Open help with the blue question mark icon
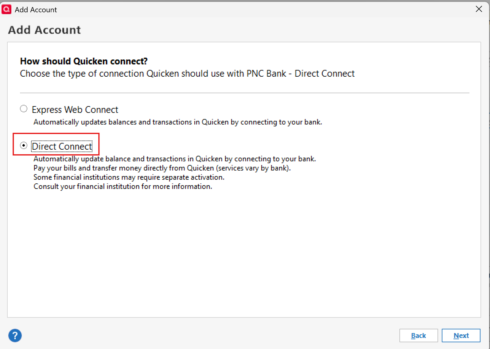The width and height of the screenshot is (490, 349). click(15, 335)
